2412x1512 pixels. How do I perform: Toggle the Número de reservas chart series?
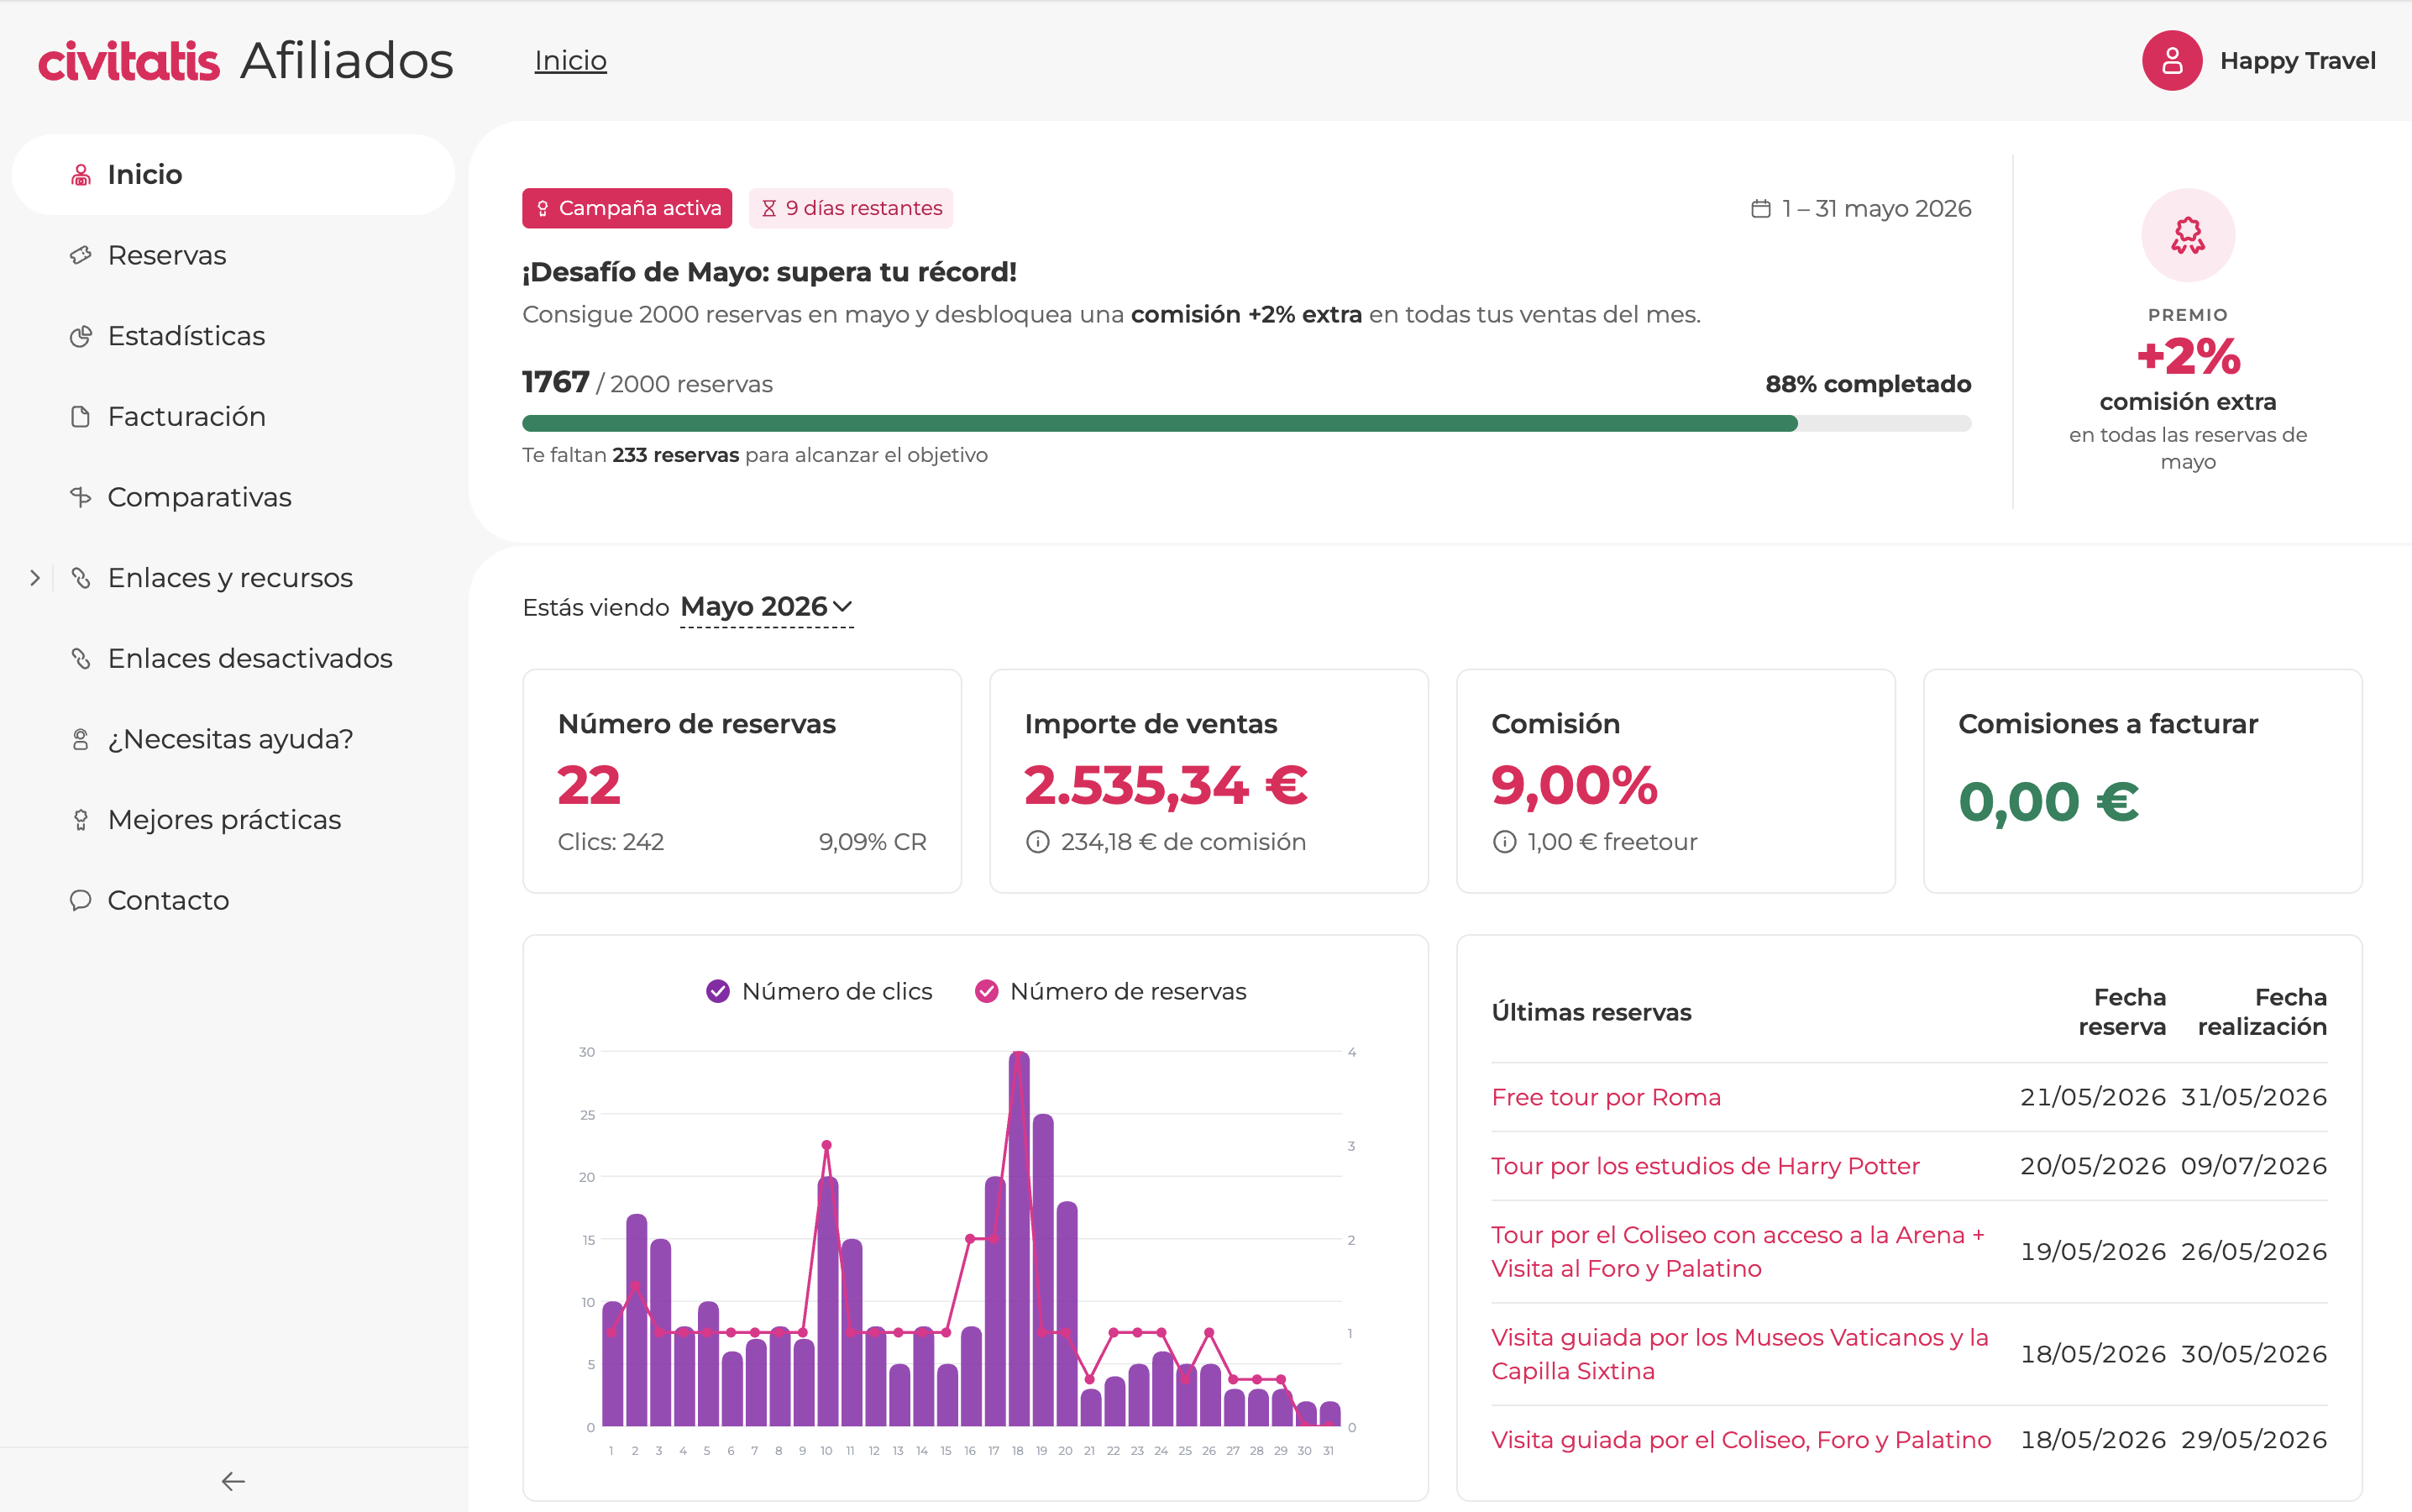(x=1110, y=991)
